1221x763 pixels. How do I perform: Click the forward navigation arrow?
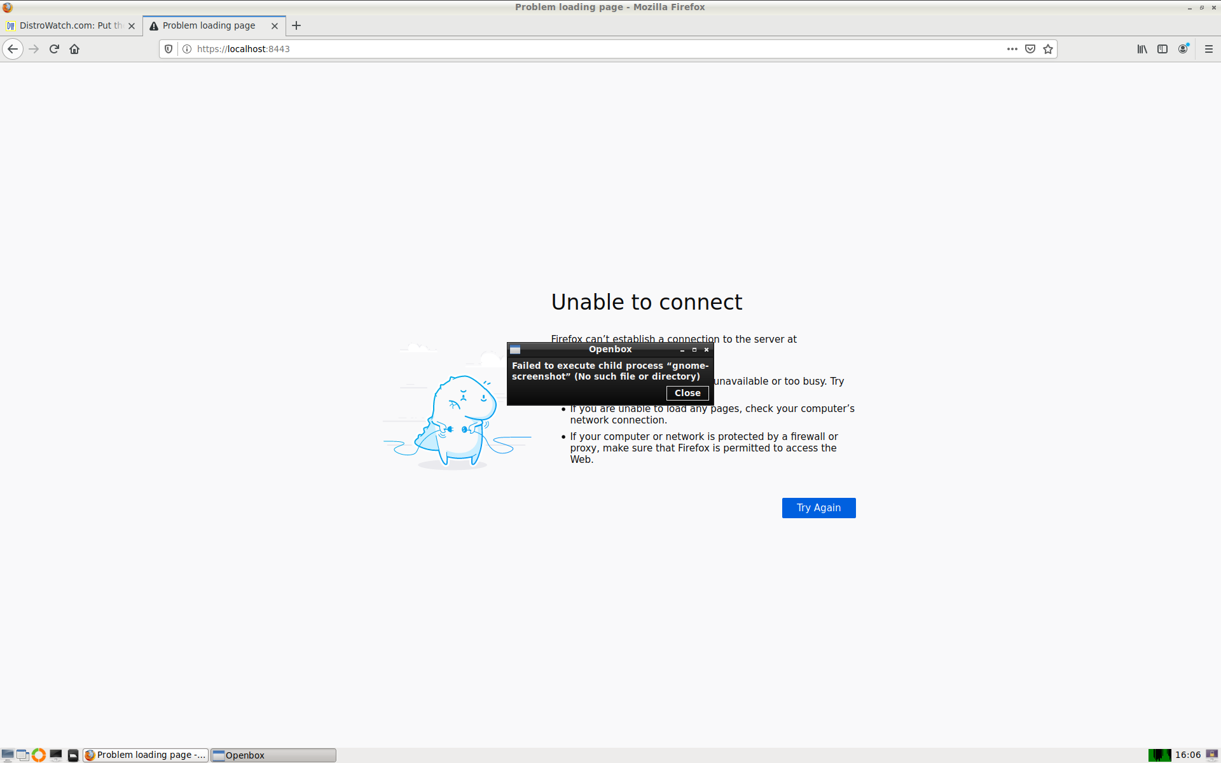click(34, 49)
